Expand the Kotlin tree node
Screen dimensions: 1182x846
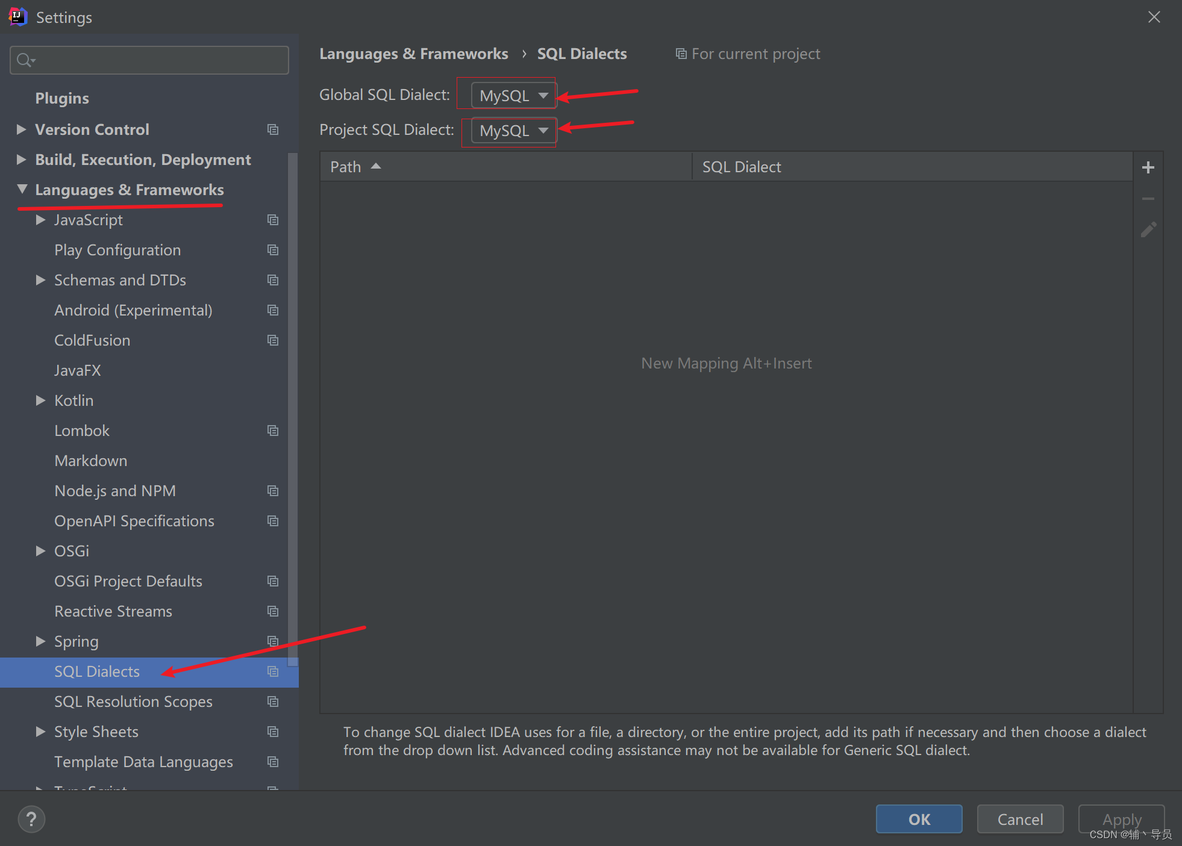point(40,400)
